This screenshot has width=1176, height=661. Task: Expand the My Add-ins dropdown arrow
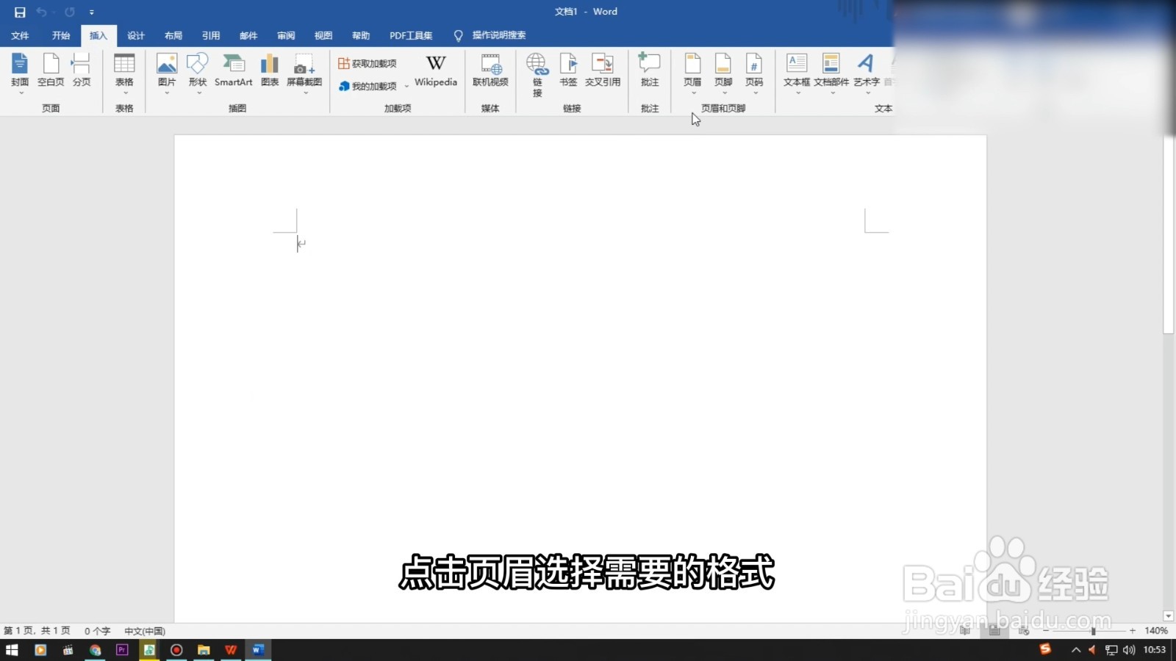(406, 87)
